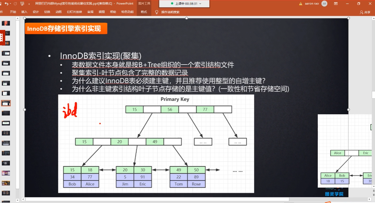375x203 pixels.
Task: Click the top-center picture selection handle
Action: point(186,18)
